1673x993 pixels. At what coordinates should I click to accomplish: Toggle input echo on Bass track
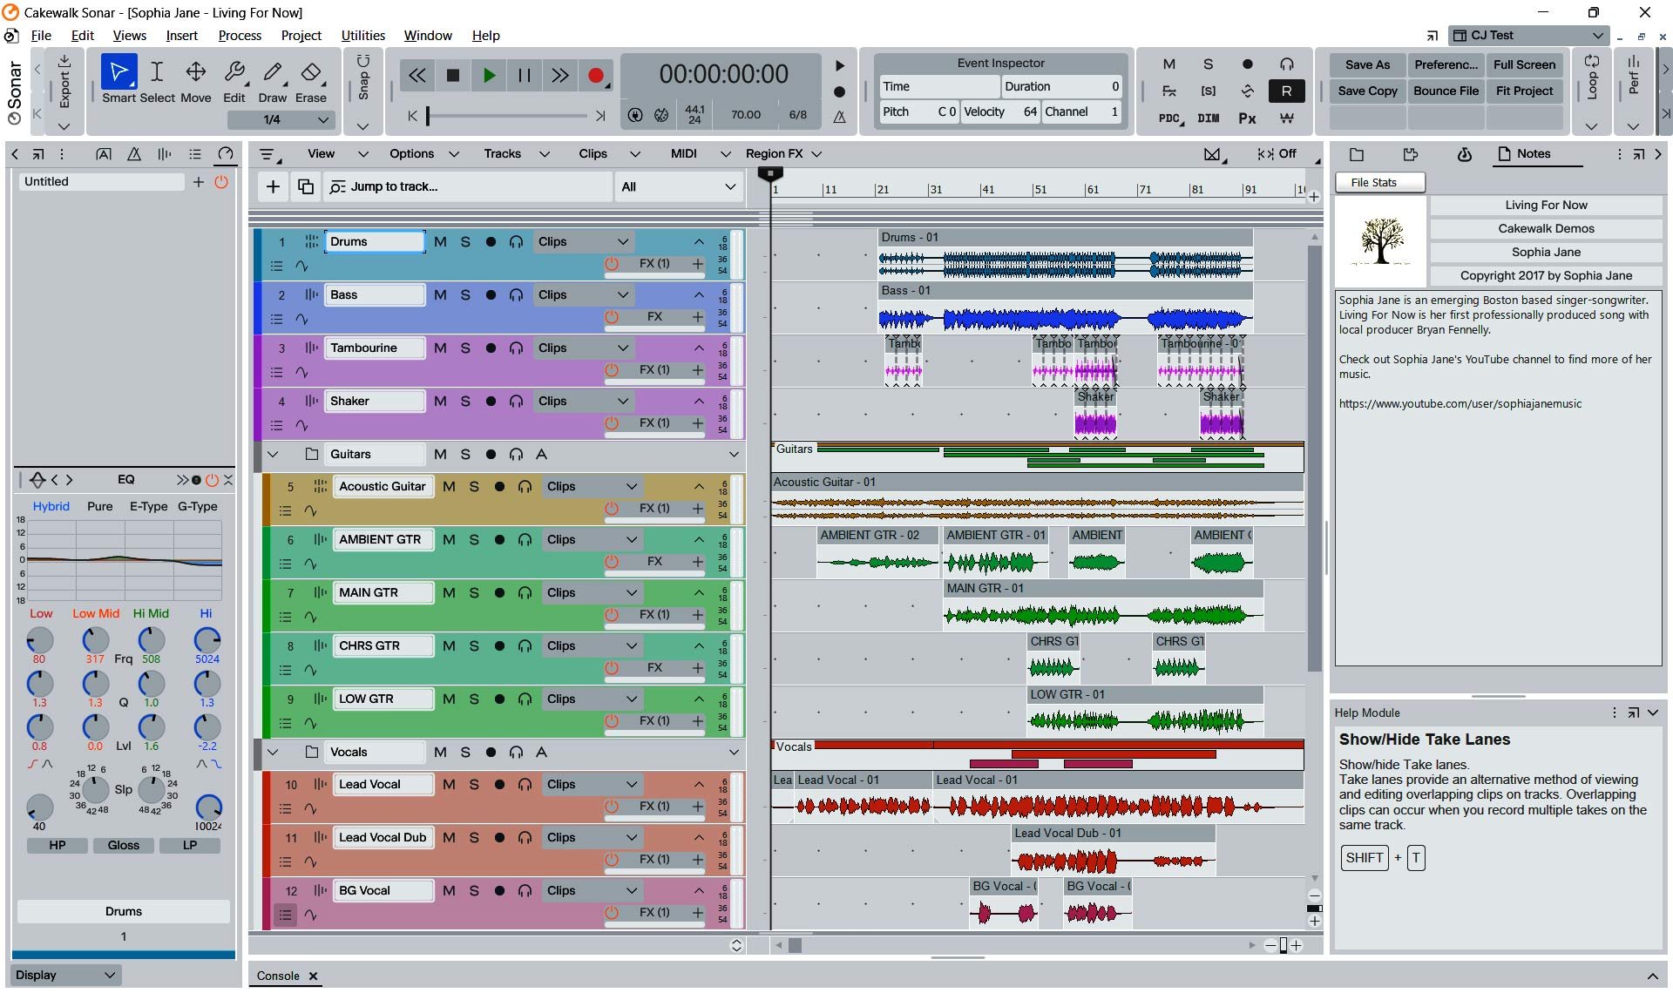[x=516, y=294]
